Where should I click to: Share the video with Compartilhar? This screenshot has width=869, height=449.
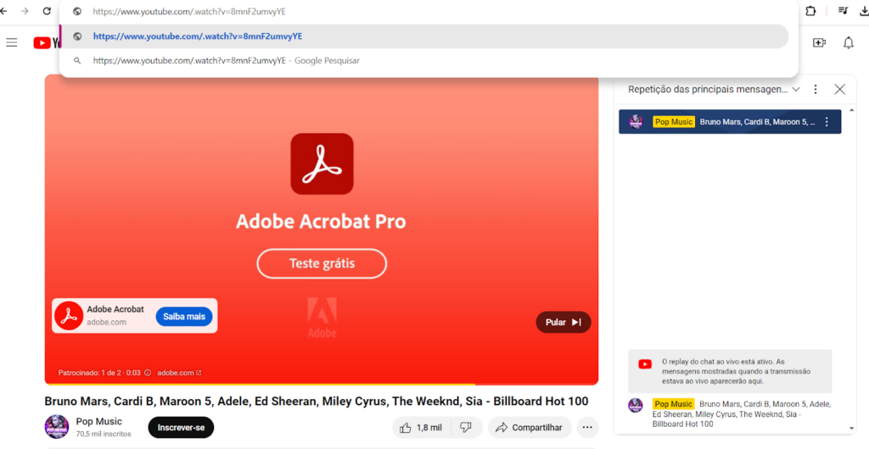click(530, 428)
